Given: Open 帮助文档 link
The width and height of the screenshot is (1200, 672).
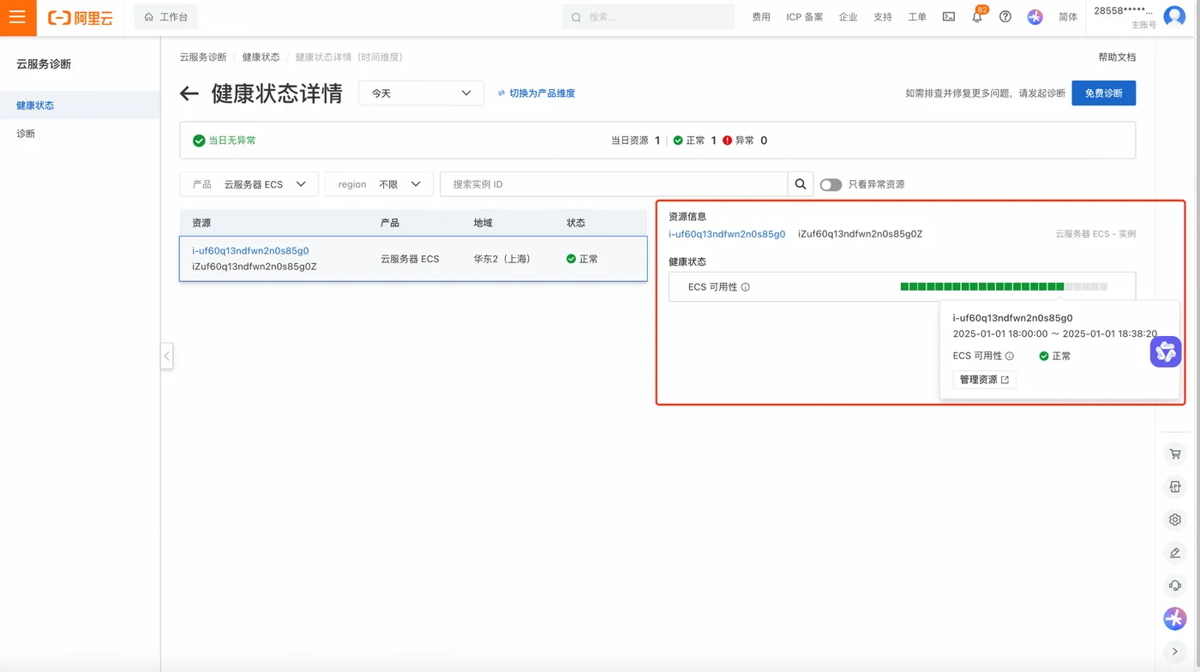Looking at the screenshot, I should [x=1117, y=57].
